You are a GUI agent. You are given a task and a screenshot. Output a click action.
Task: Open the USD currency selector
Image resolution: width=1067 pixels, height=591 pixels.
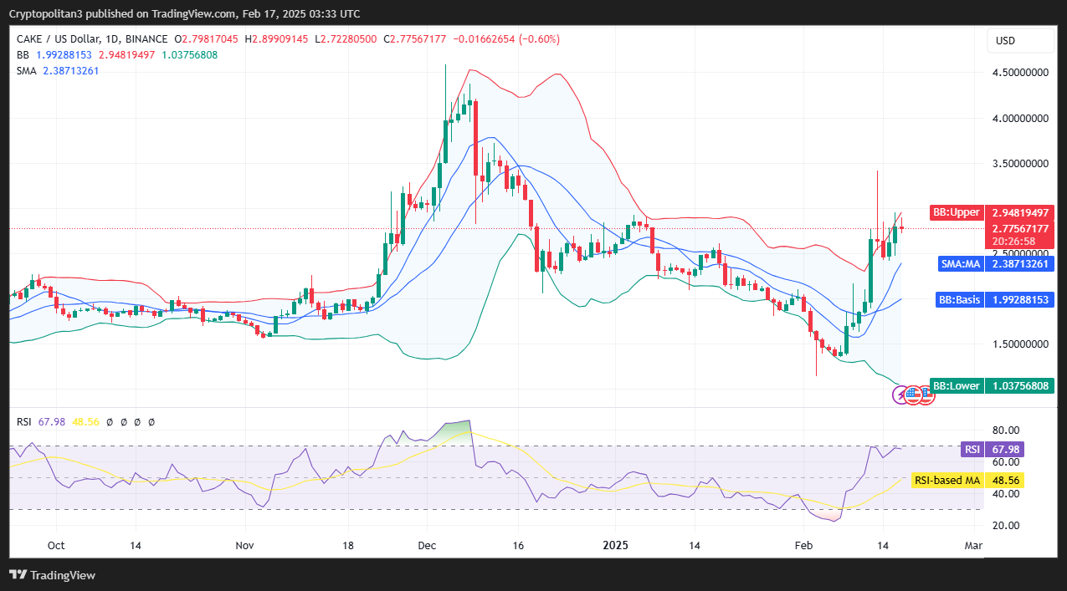click(1005, 40)
